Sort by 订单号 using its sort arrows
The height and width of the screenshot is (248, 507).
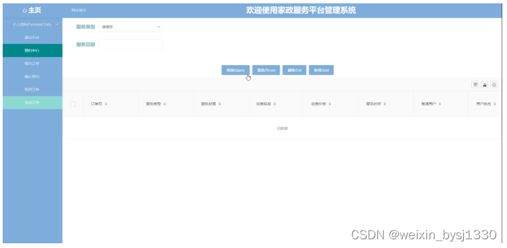pos(106,104)
